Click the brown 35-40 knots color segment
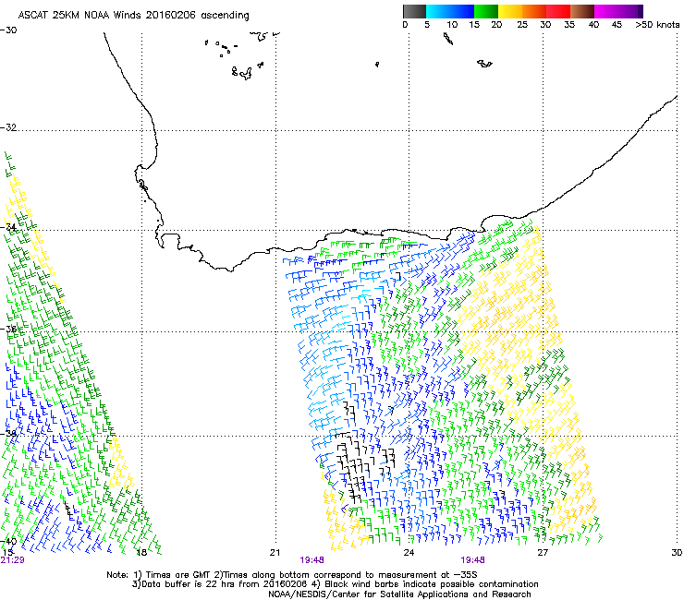 pyautogui.click(x=582, y=11)
